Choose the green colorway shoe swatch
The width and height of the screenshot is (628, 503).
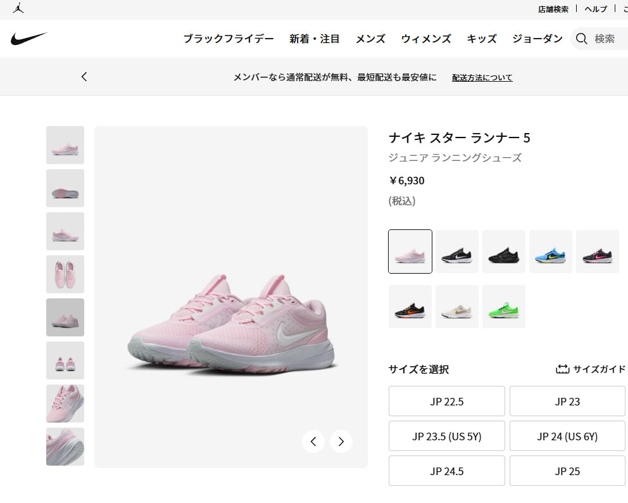point(504,307)
